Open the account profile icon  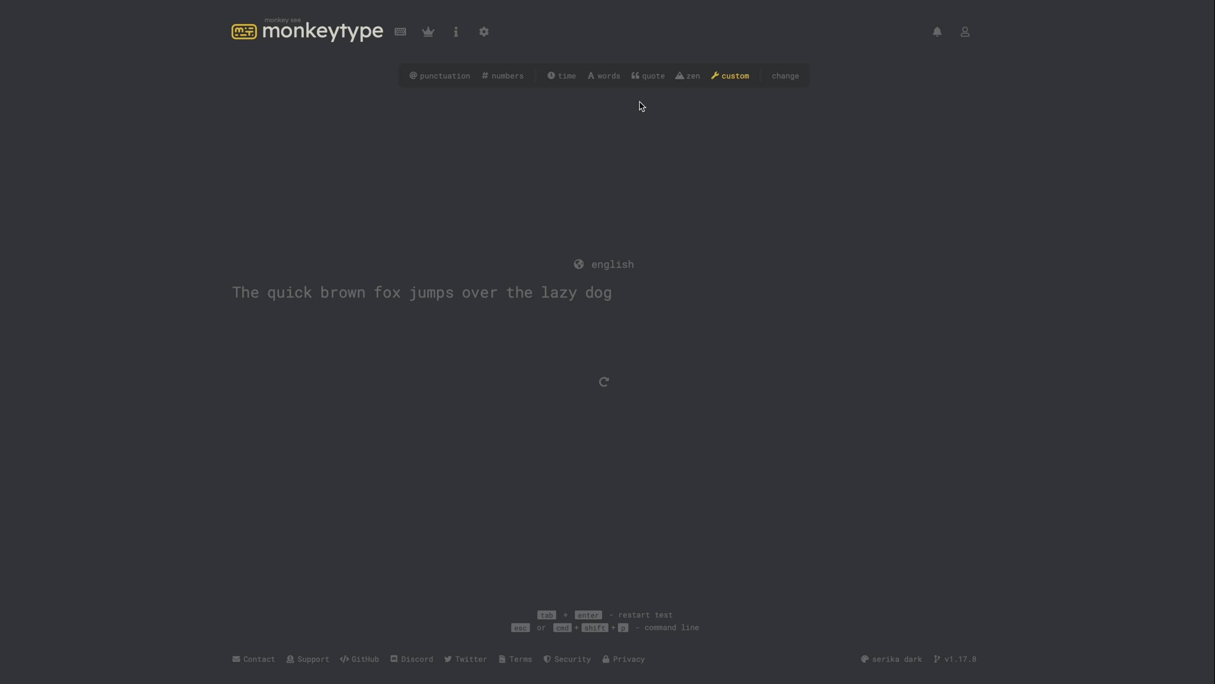pyautogui.click(x=965, y=32)
